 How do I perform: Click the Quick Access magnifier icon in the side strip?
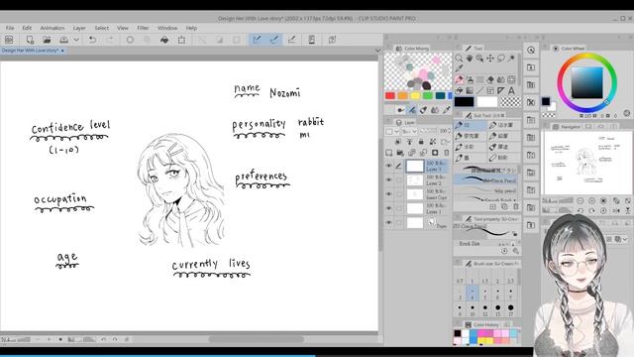point(531,51)
